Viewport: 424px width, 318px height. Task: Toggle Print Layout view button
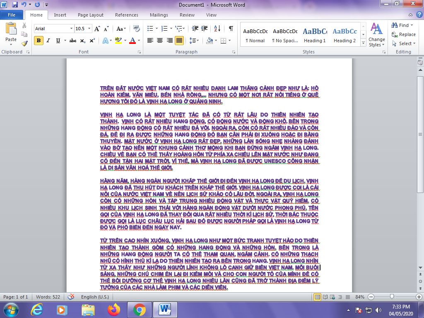tap(317, 297)
